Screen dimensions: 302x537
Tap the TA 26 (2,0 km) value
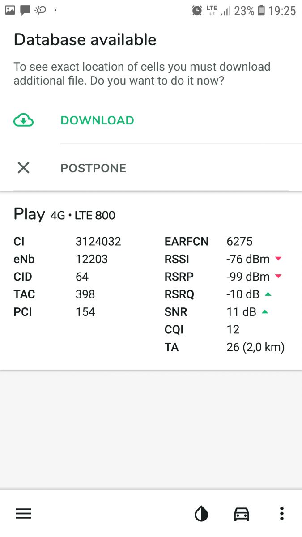[x=255, y=347]
